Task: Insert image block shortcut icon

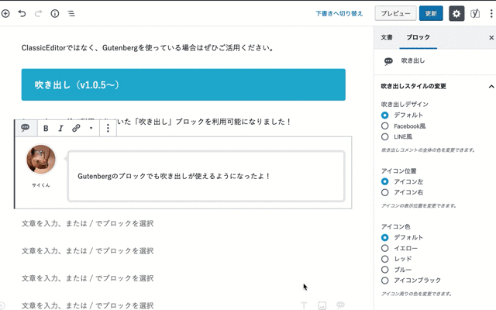Action: [x=322, y=305]
